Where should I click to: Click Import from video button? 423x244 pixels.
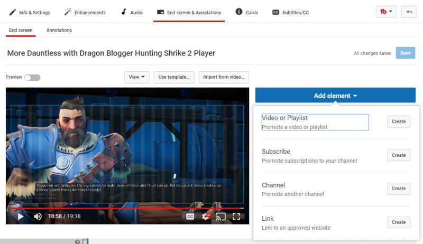(224, 77)
